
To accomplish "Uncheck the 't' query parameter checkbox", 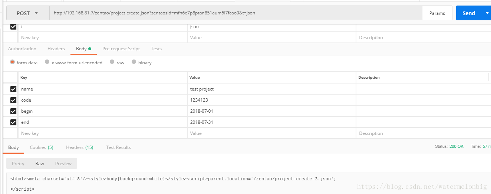I will click(x=13, y=27).
